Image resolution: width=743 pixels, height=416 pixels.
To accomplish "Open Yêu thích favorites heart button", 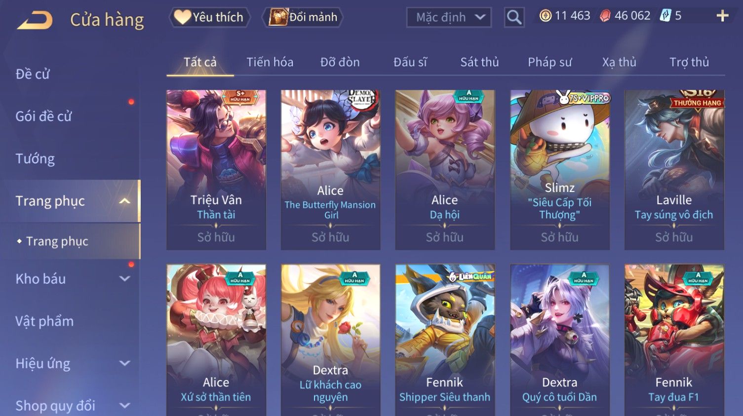I will click(x=210, y=17).
